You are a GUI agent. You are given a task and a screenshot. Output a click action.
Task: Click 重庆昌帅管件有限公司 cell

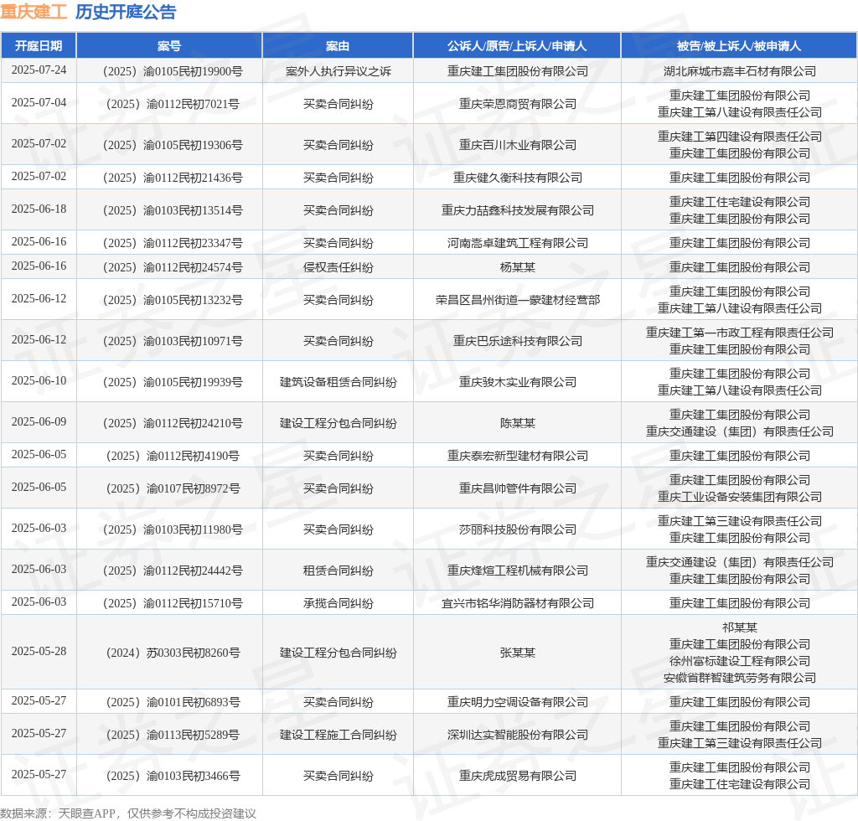click(518, 489)
